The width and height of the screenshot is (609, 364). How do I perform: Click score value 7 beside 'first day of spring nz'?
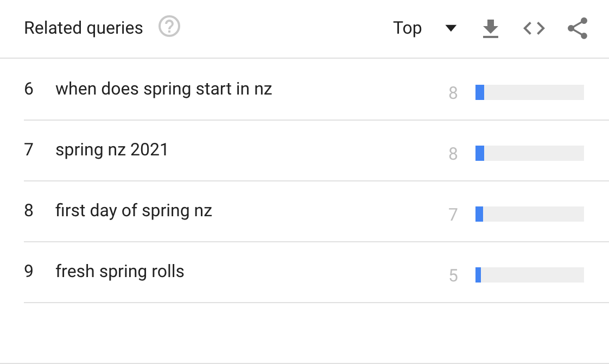pos(453,215)
